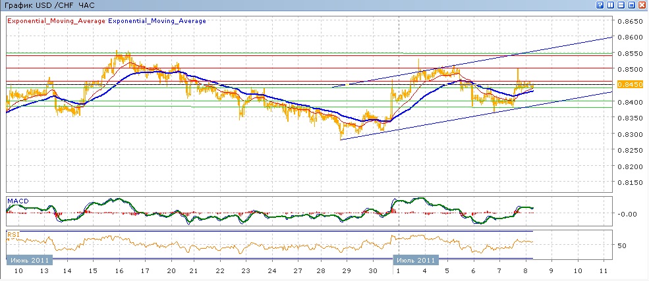Open the help question mark icon
Image resolution: width=649 pixels, height=281 pixels.
[x=600, y=5]
